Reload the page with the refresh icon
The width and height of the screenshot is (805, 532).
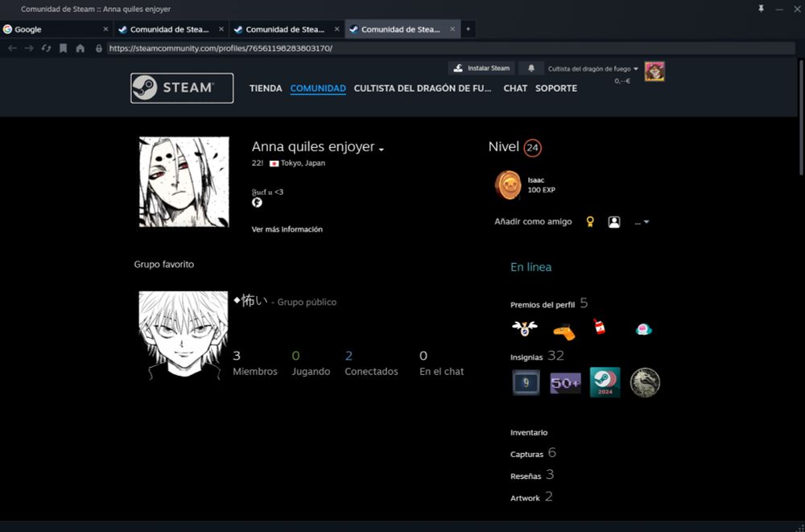coord(46,48)
